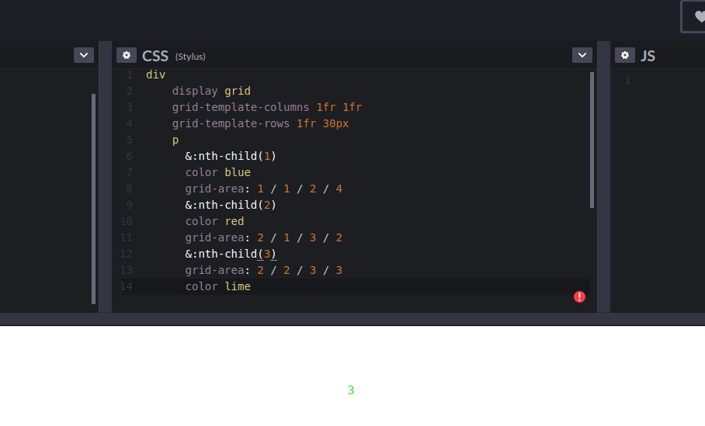Click the CSS panel title
This screenshot has width=705, height=426.
click(x=155, y=56)
